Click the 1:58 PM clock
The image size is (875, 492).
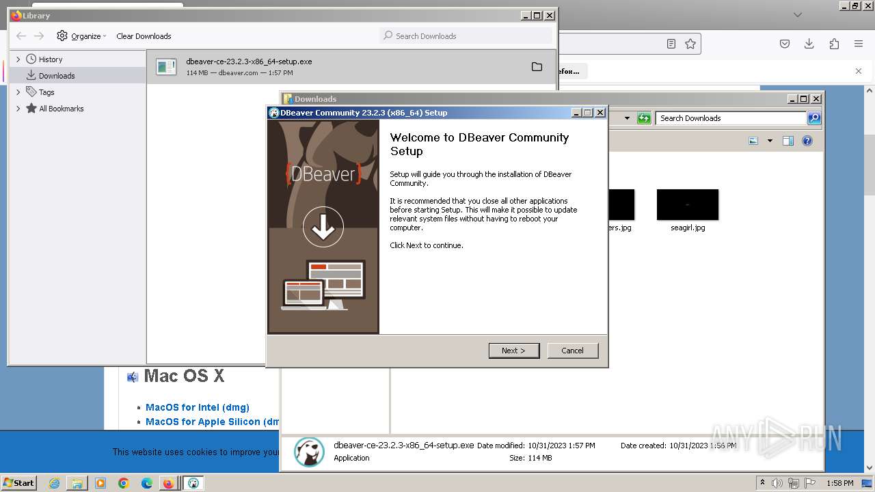tap(839, 483)
